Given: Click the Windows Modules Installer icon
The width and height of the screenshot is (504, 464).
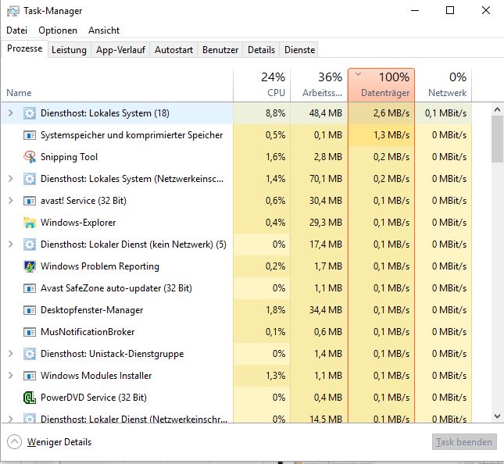Looking at the screenshot, I should [x=30, y=376].
